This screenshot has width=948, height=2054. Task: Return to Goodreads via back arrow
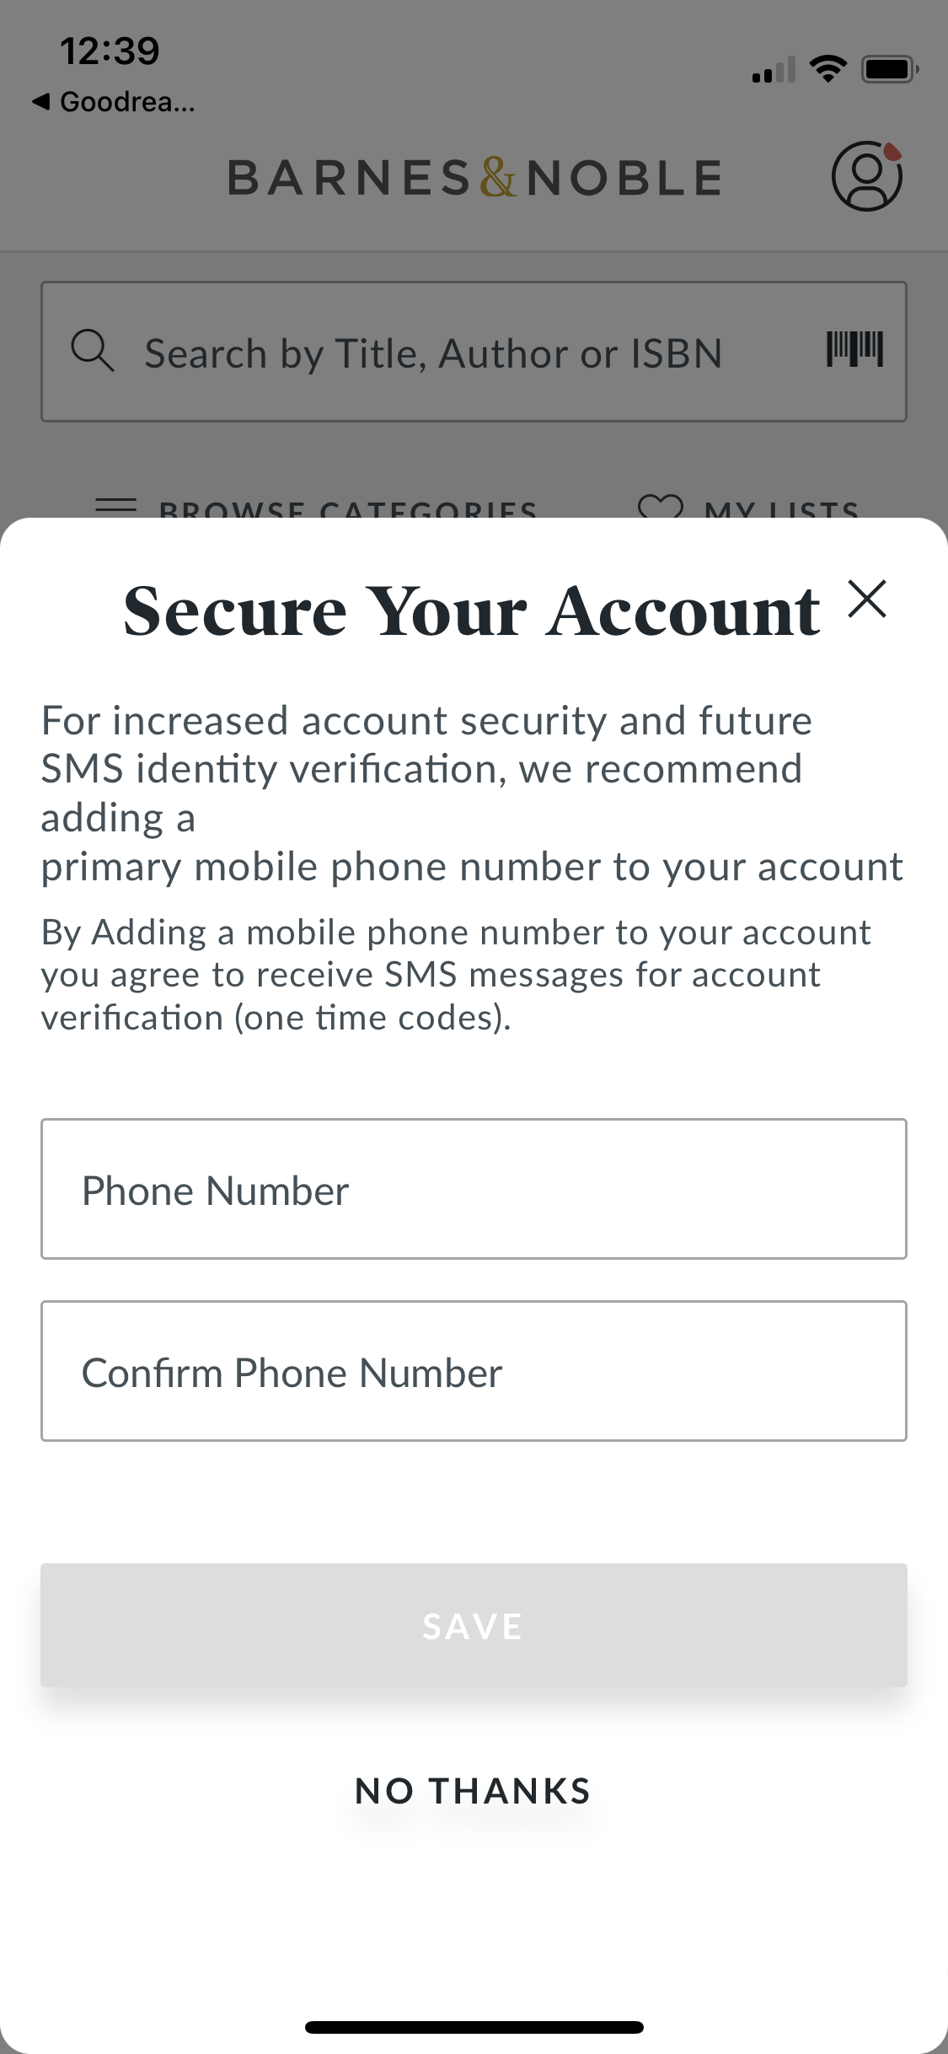(x=40, y=102)
